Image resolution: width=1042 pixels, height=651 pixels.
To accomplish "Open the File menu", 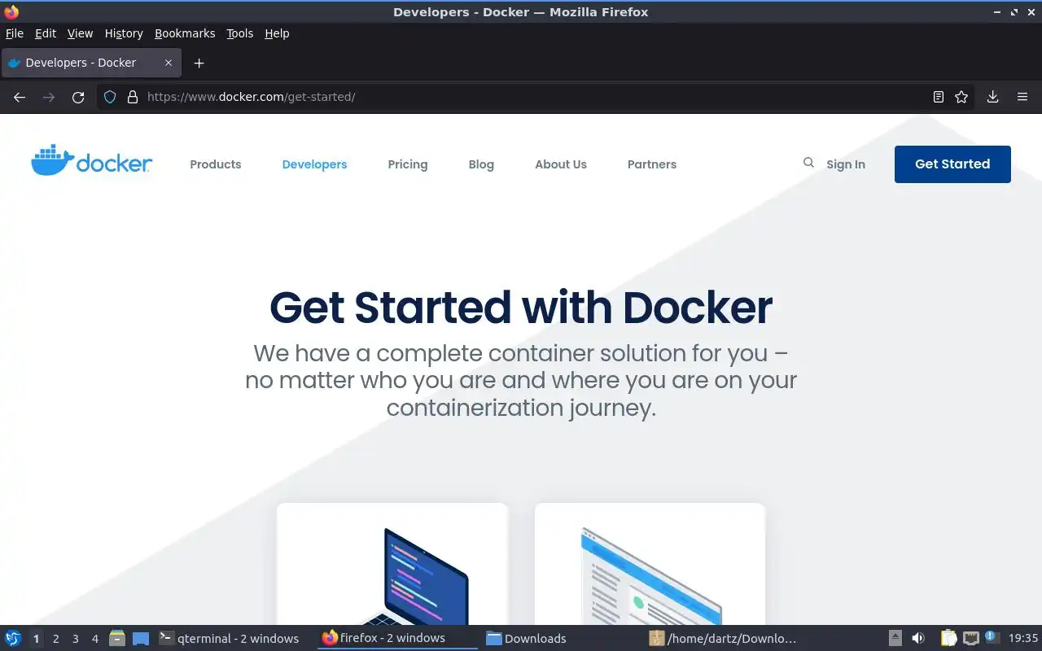I will [x=15, y=33].
